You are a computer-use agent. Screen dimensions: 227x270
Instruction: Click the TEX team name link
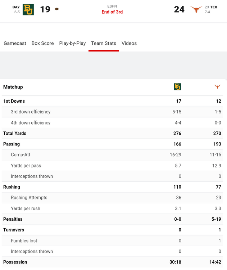(x=214, y=7)
